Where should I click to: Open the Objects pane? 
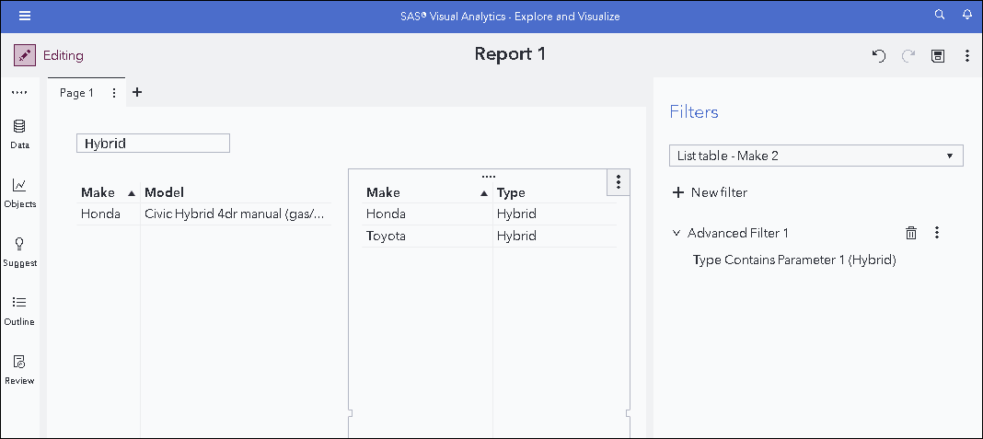pyautogui.click(x=19, y=192)
